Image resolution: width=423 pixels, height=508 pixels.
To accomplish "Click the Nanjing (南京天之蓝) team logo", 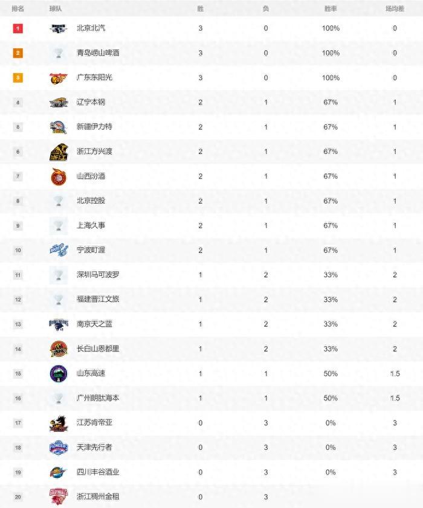I will 59,324.
